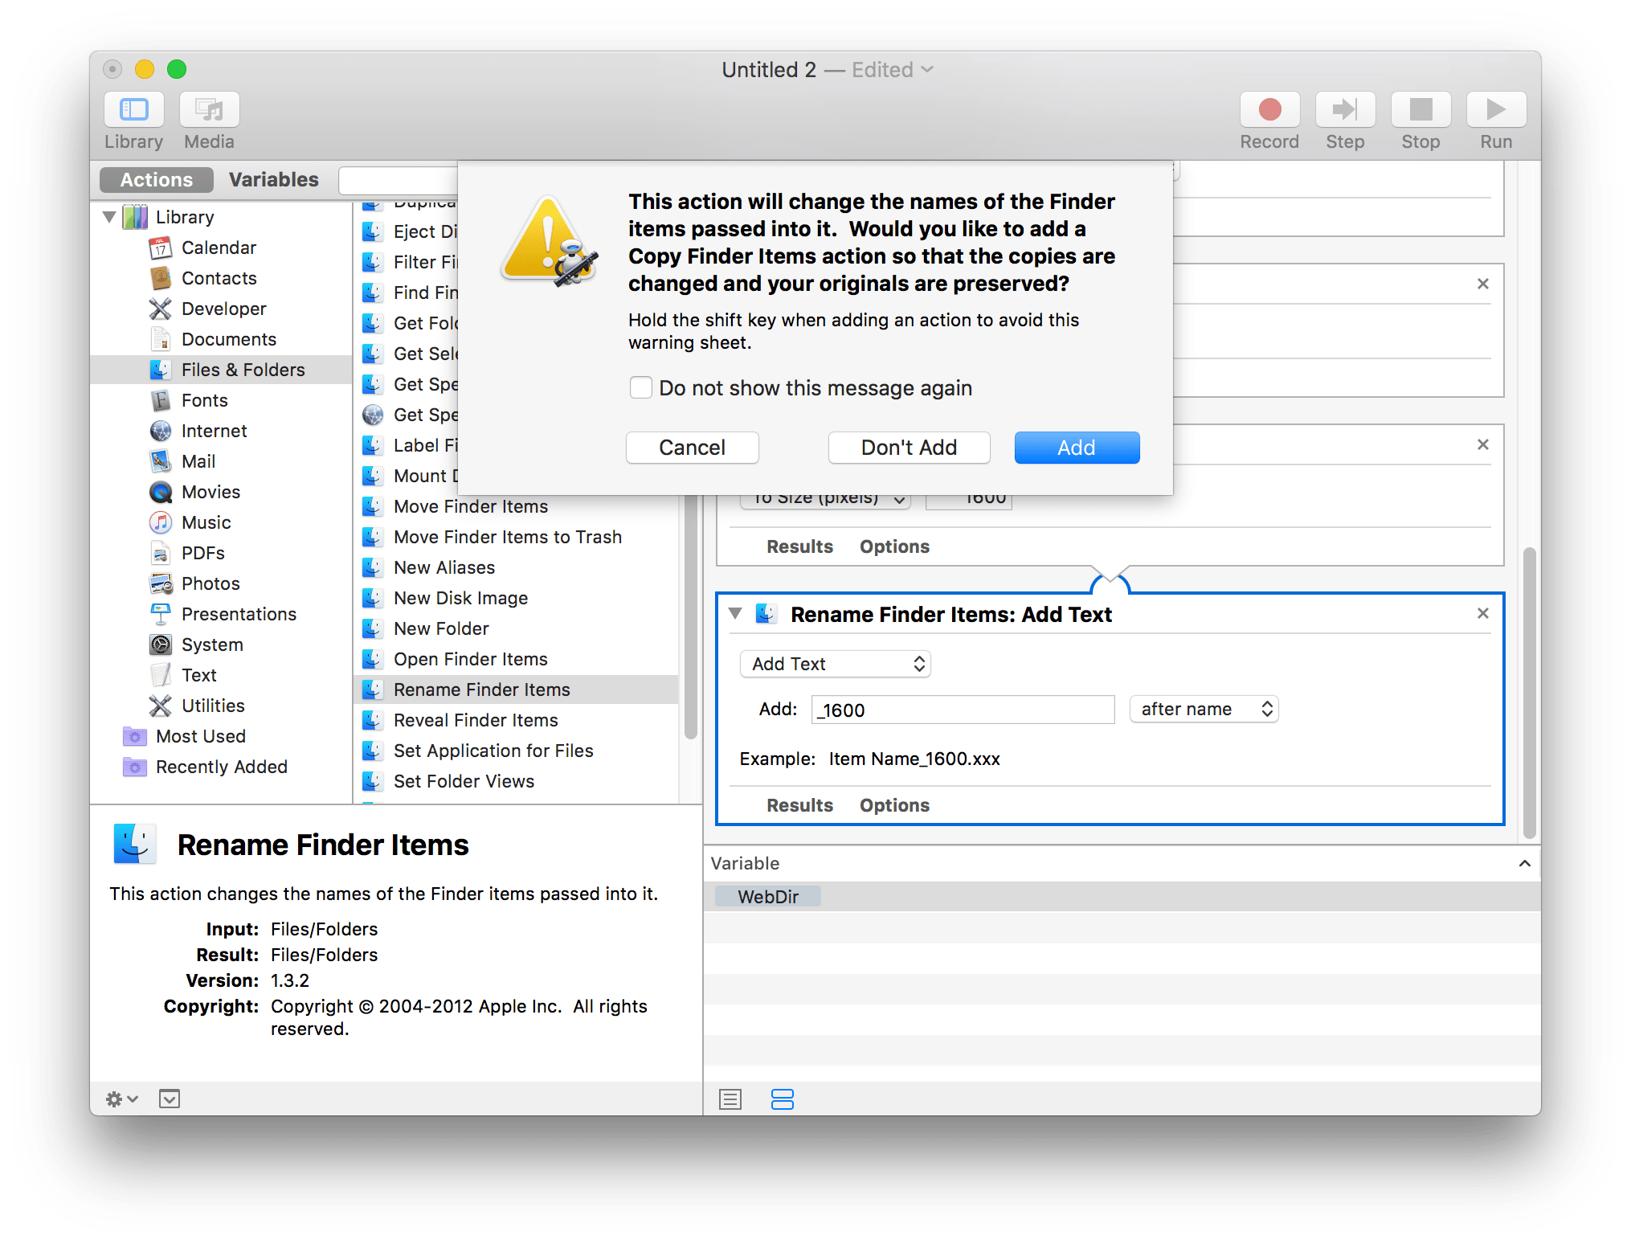Toggle the variables pane view button
This screenshot has width=1631, height=1244.
[x=783, y=1099]
